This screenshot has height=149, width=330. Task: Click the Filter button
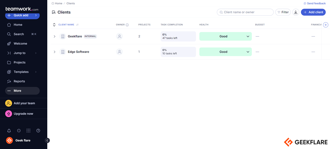tap(283, 12)
